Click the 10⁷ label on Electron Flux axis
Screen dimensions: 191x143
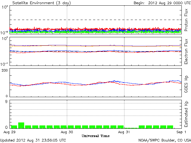click(4, 39)
